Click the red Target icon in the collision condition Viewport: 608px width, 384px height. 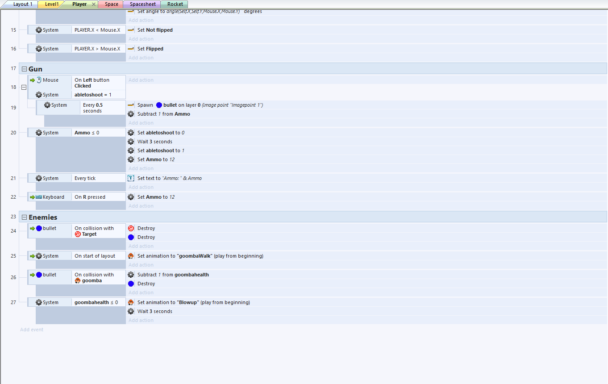point(78,234)
